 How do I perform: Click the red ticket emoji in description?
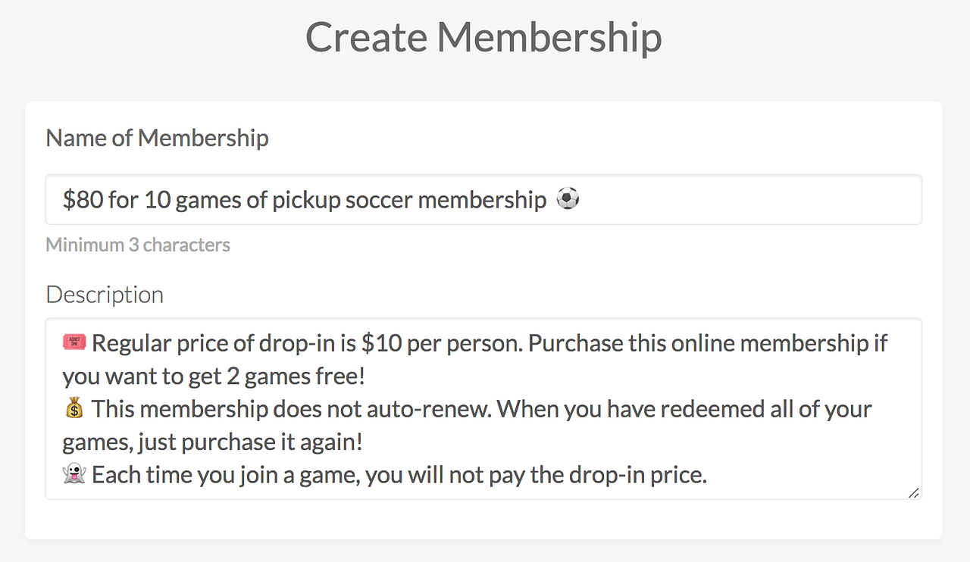[x=74, y=343]
